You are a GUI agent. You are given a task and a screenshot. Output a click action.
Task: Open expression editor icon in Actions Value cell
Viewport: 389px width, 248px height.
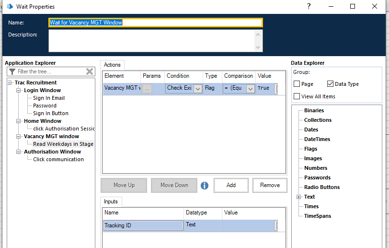[x=277, y=88]
